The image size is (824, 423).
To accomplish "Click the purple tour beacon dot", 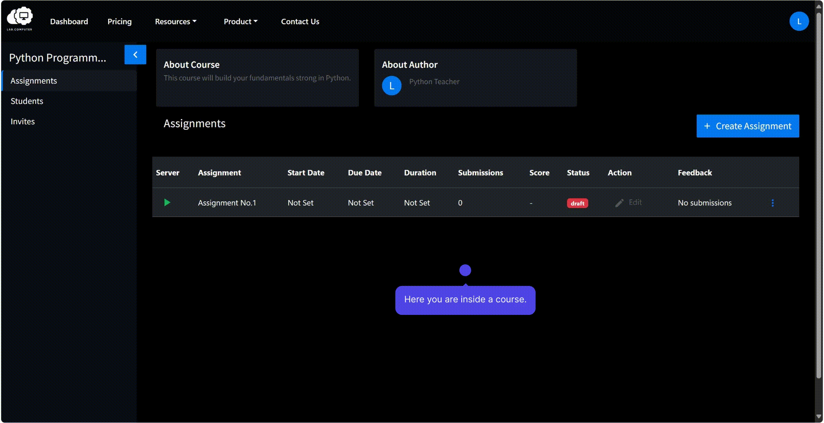I will click(x=465, y=270).
